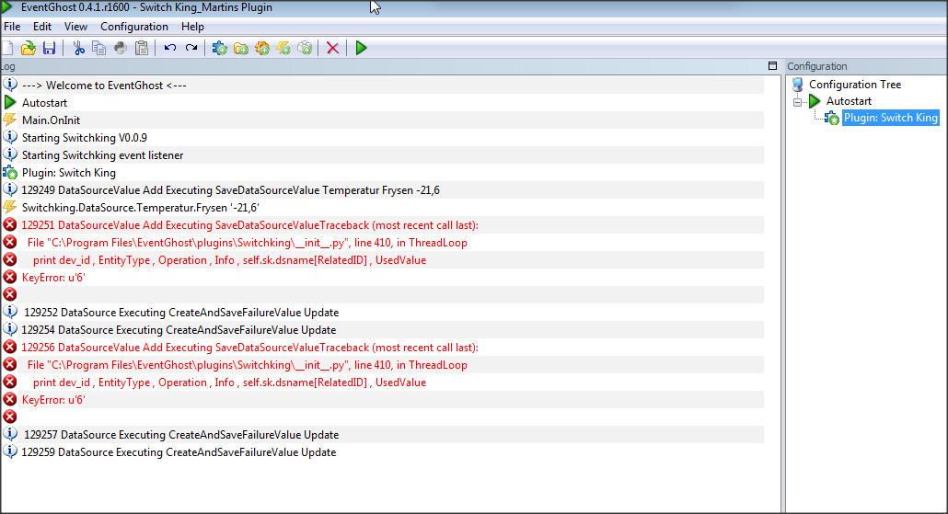The width and height of the screenshot is (948, 514).
Task: Execute the selected item with the green play icon
Action: tap(362, 49)
